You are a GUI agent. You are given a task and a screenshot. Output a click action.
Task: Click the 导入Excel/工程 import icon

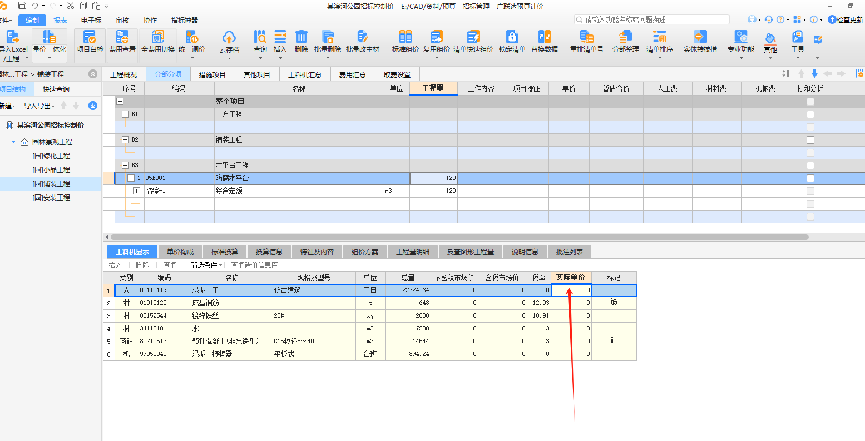12,38
